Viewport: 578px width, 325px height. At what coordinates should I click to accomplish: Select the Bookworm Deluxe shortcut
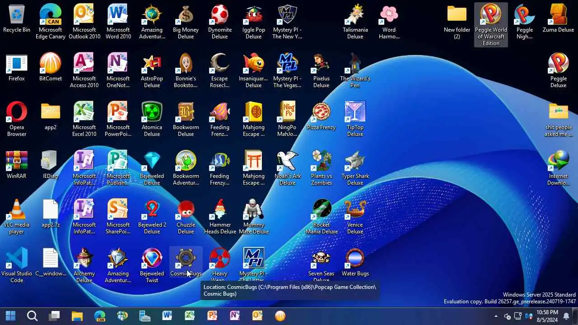(x=186, y=119)
